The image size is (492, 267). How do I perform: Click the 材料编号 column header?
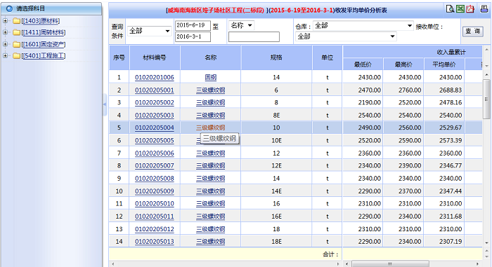155,57
